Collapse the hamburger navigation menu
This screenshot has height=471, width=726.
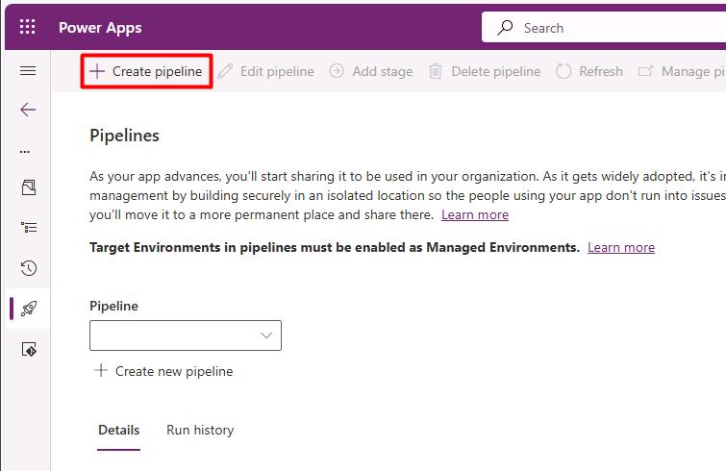click(x=28, y=71)
